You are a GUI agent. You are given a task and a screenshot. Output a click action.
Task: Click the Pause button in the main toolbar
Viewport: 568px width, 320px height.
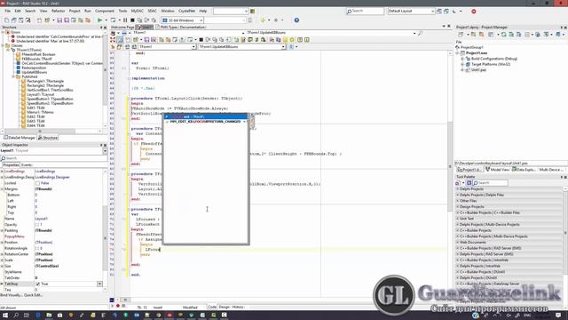click(x=125, y=20)
